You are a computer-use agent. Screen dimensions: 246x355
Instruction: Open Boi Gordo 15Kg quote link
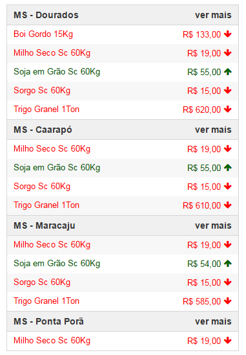click(43, 34)
